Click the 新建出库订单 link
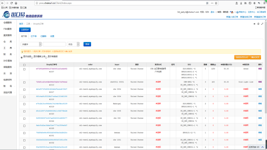The width and height of the screenshot is (267, 150). (x=246, y=17)
